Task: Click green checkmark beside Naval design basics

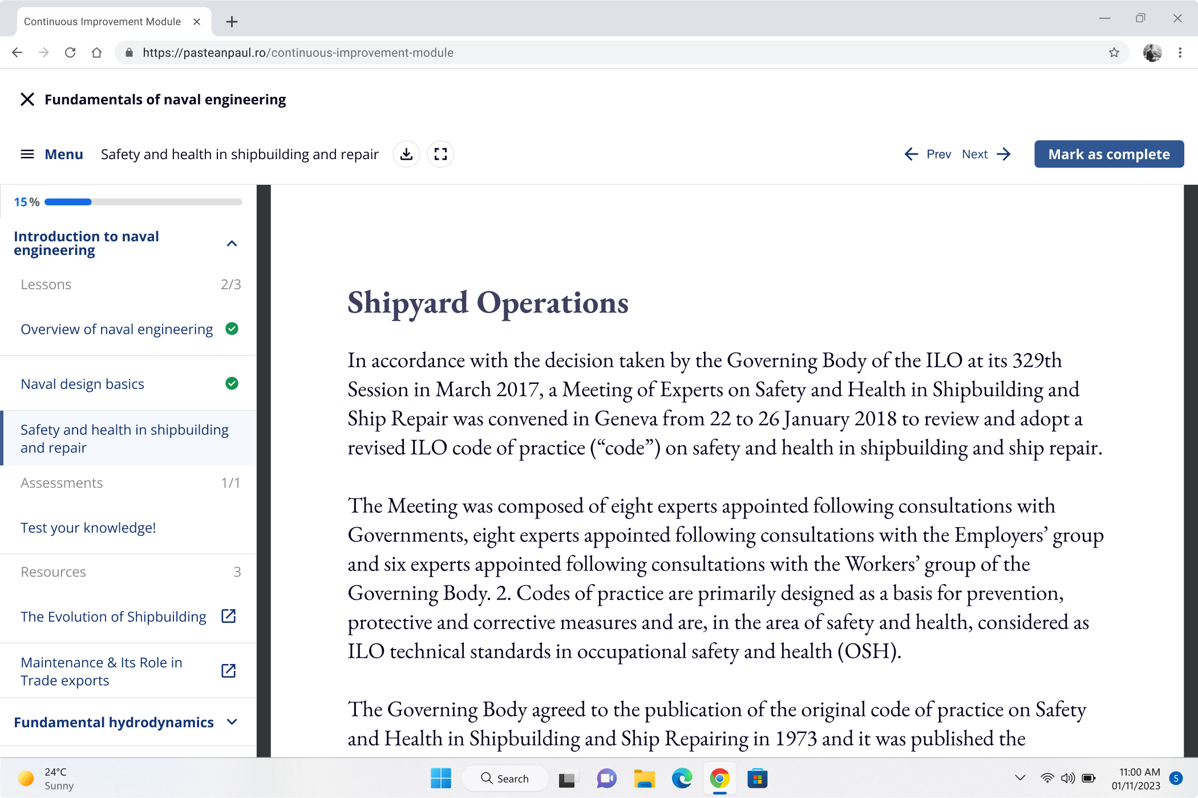Action: [x=232, y=383]
